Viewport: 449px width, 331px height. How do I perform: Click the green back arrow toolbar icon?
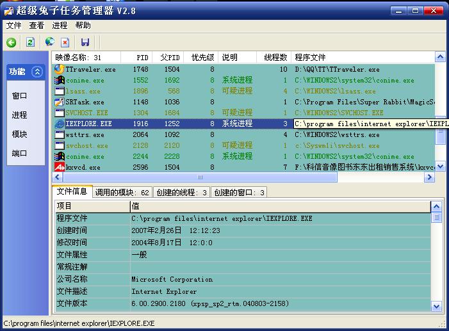click(12, 43)
